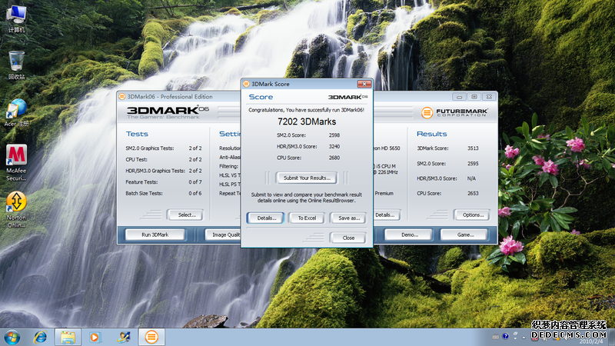
Task: Open Image Quality button in main window
Action: click(x=223, y=235)
